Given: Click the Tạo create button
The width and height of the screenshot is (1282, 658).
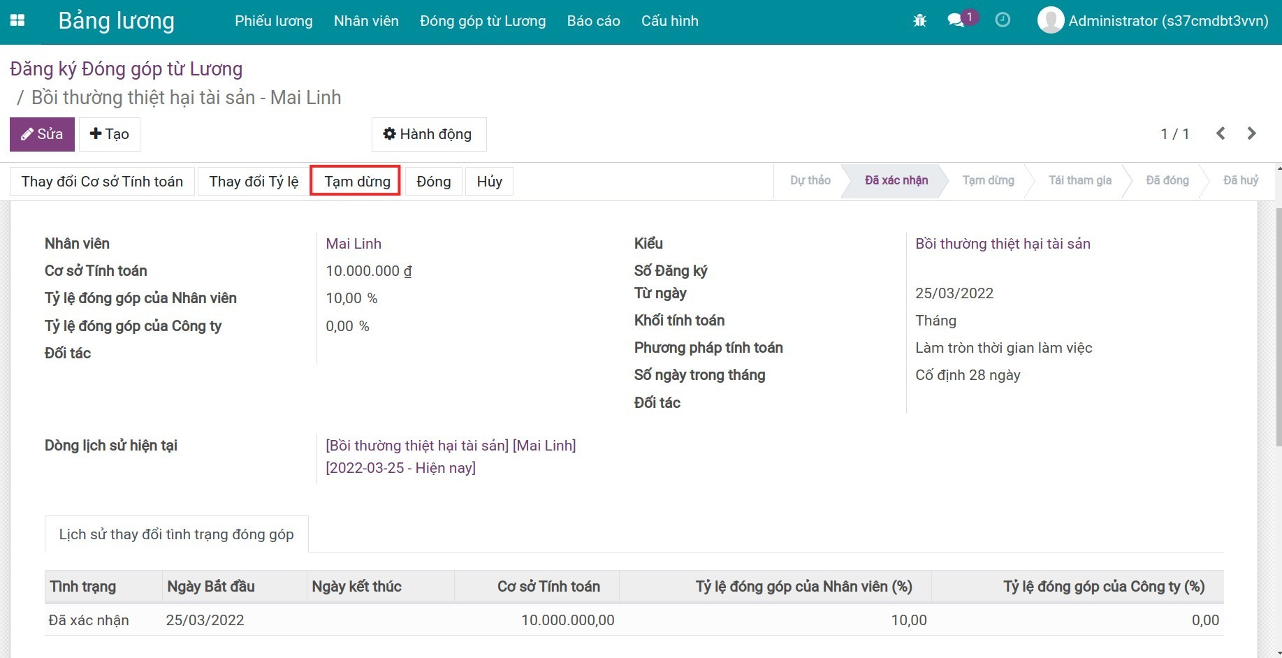Looking at the screenshot, I should click(x=110, y=134).
